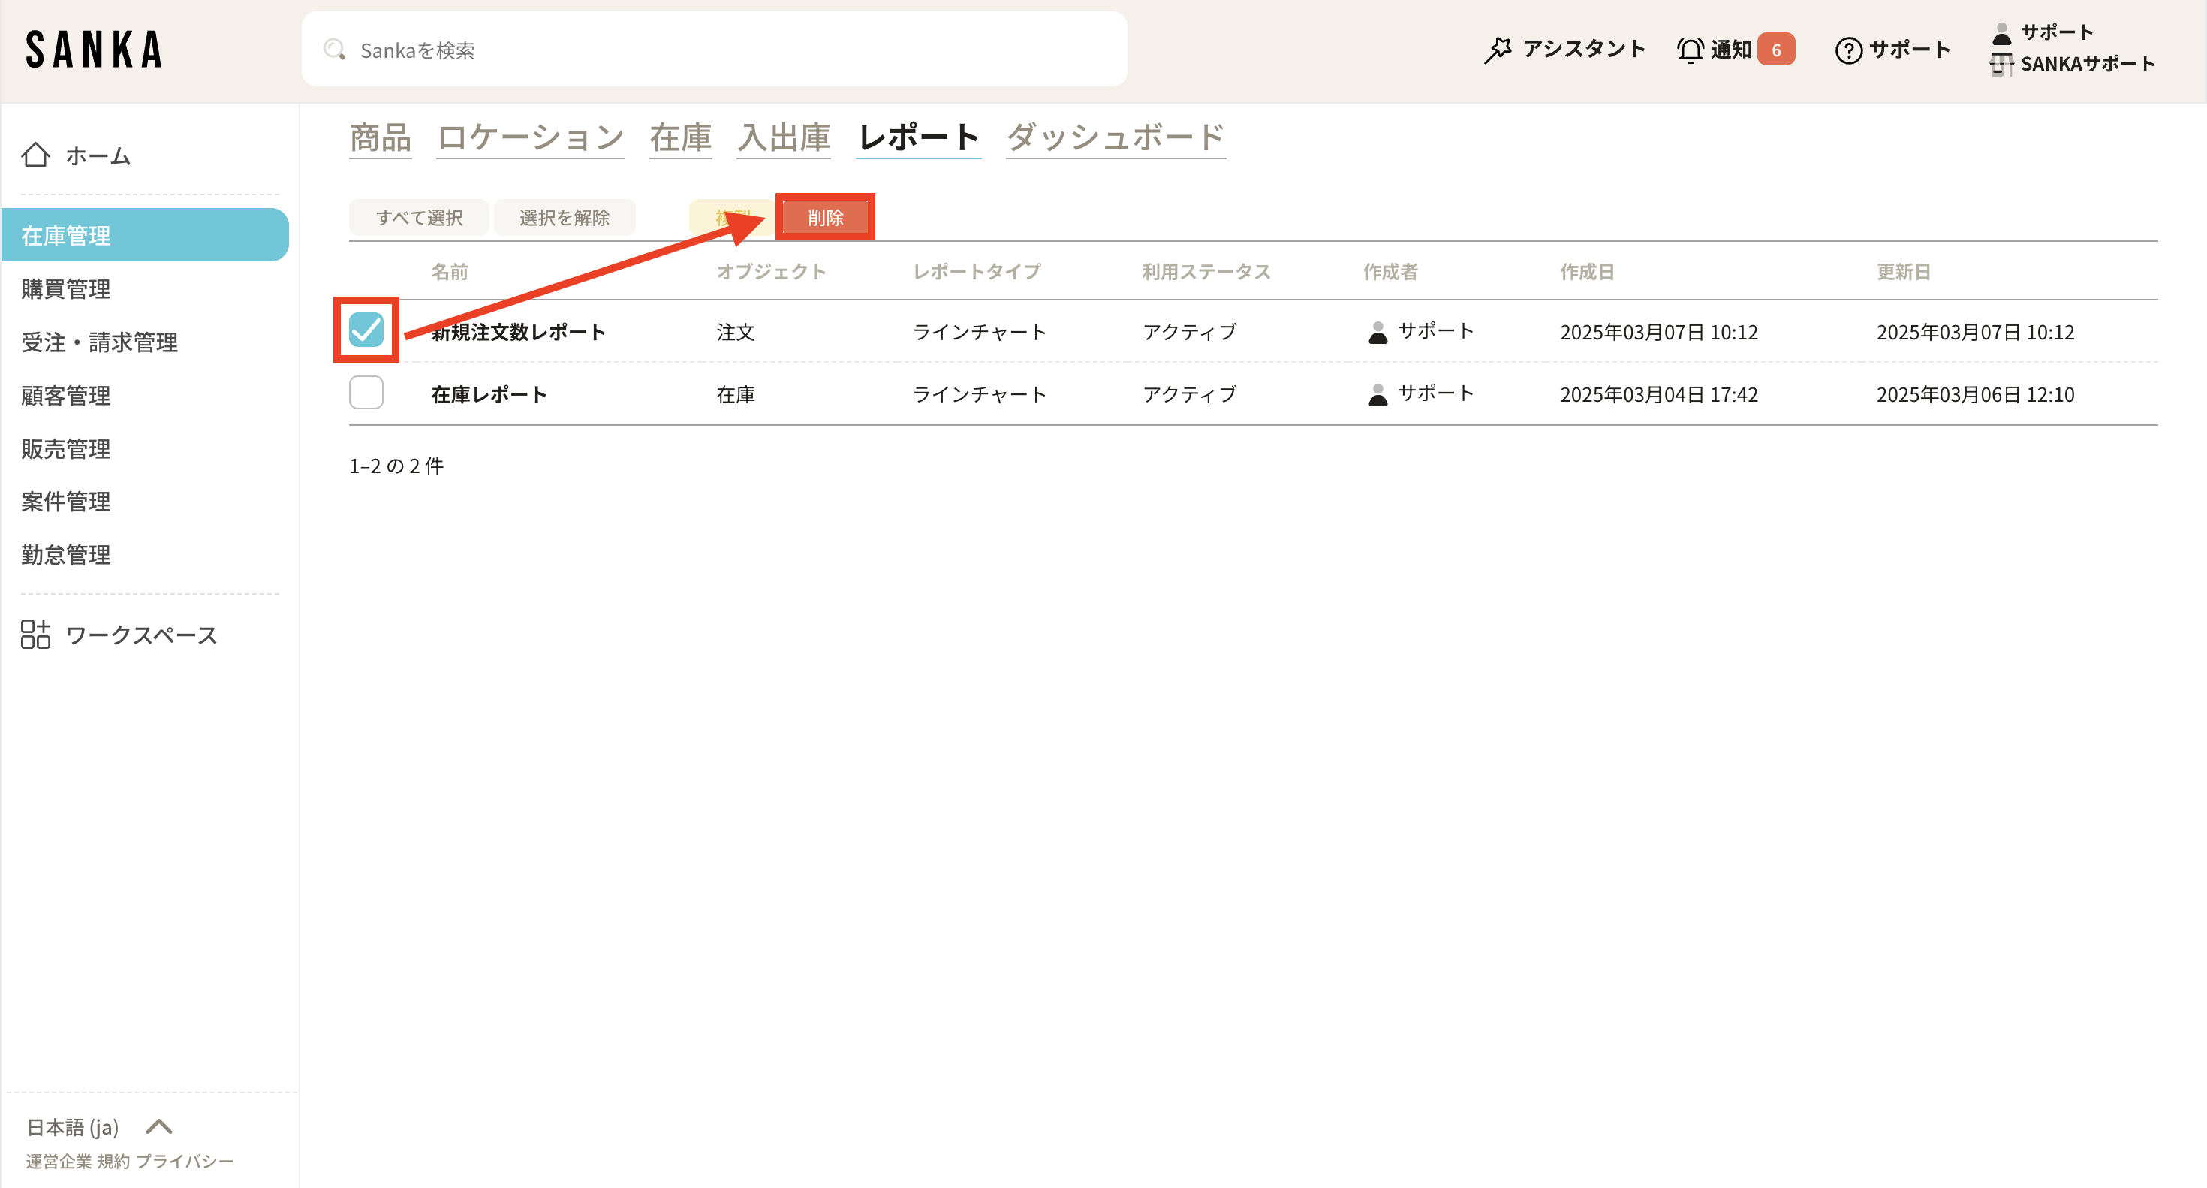Switch to the 入出庫 tab
2207x1188 pixels.
tap(783, 137)
